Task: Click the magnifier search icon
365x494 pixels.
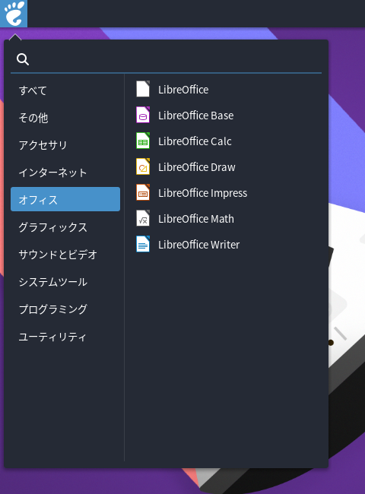Action: click(23, 59)
